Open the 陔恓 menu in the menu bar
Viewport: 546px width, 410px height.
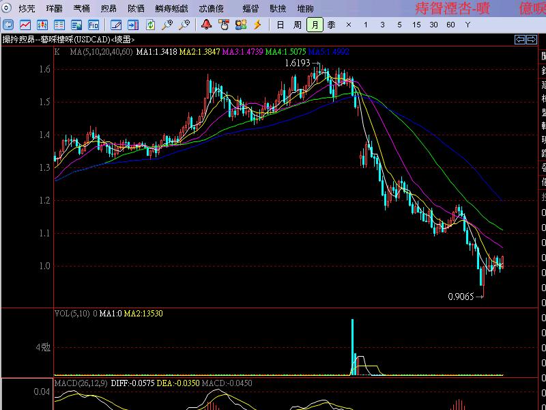(137, 9)
